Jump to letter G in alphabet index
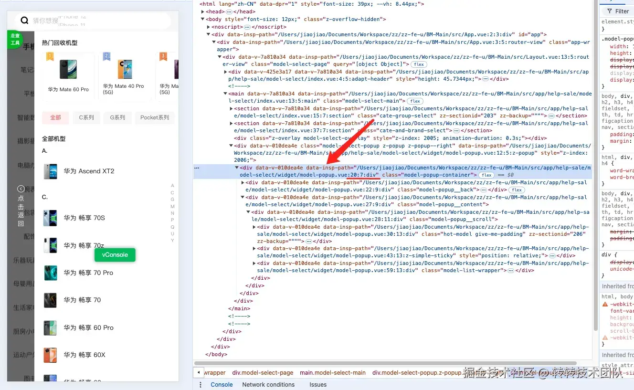 [172, 200]
